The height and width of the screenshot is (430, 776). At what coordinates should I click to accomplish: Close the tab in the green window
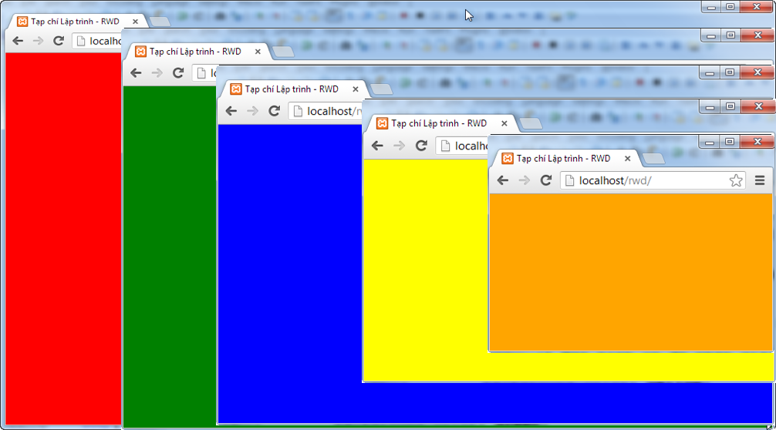click(x=259, y=52)
